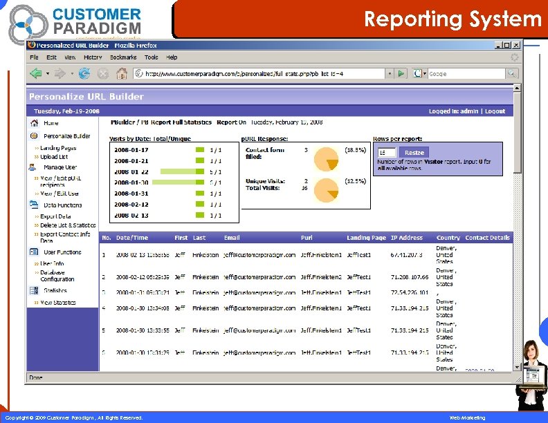Click the page scrollbar up arrow
The width and height of the screenshot is (548, 423).
click(518, 88)
